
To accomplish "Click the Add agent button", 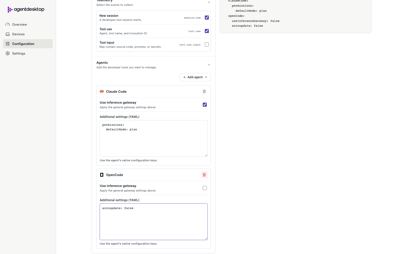I will point(195,77).
